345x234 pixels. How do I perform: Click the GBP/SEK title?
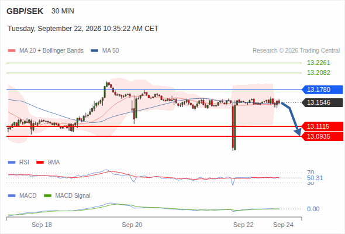pyautogui.click(x=25, y=11)
